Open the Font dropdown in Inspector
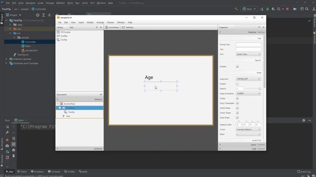The width and height of the screenshot is (316, 177). coord(248,54)
